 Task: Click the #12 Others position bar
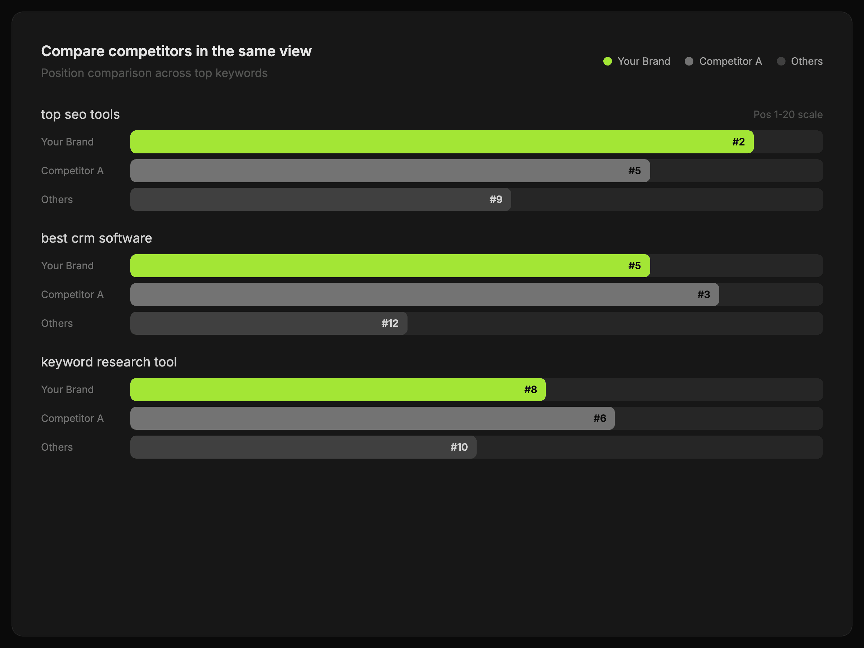(269, 323)
